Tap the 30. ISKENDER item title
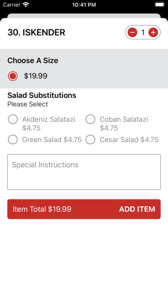The width and height of the screenshot is (168, 298). click(36, 33)
